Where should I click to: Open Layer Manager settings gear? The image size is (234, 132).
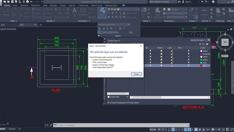coord(207,44)
